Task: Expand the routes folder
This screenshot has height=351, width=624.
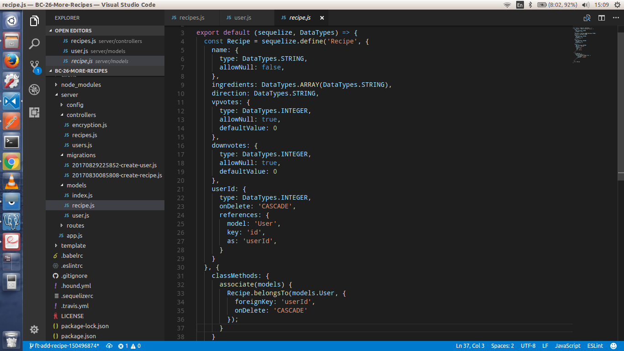Action: (x=75, y=225)
